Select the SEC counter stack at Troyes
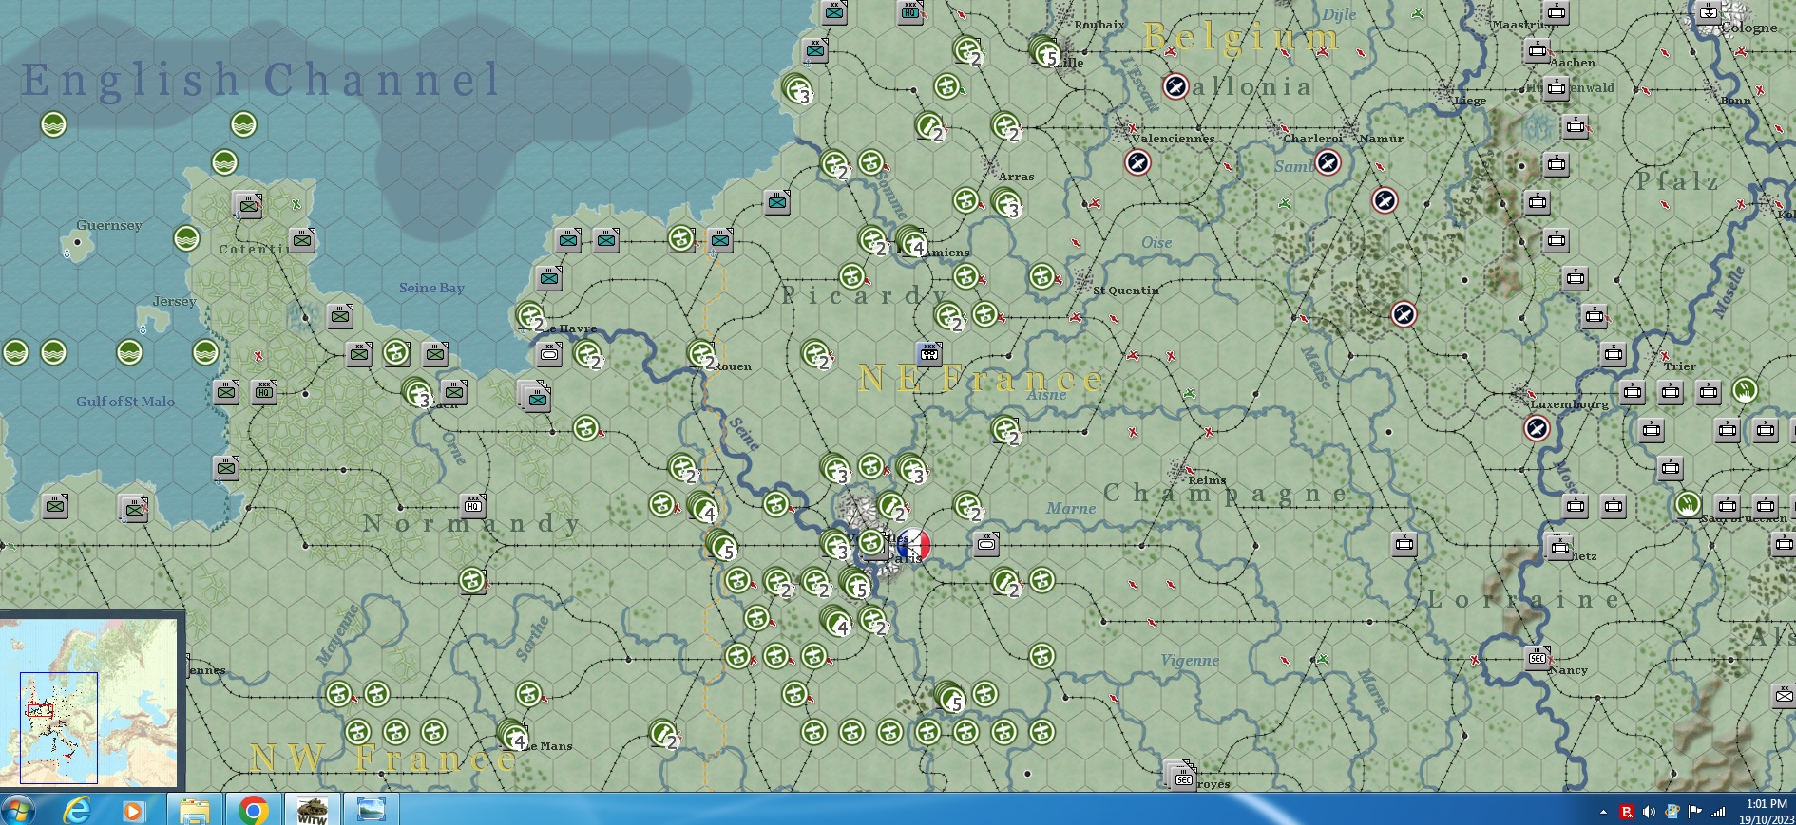This screenshot has height=825, width=1796. click(x=1181, y=775)
